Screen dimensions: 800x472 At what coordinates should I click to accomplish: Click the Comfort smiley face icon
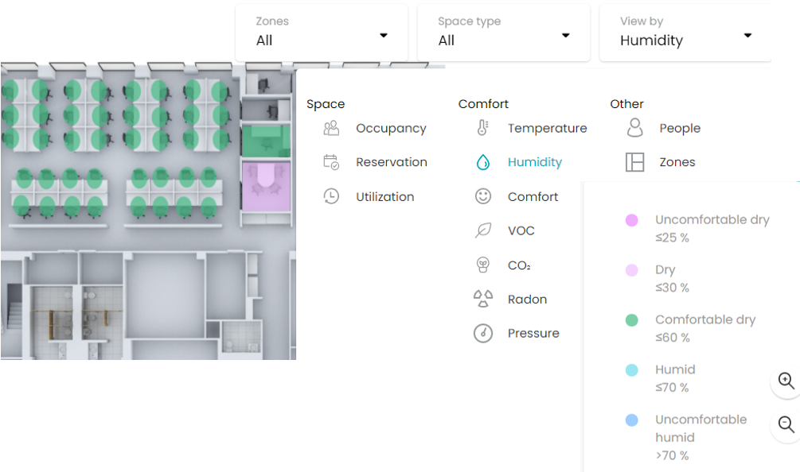[x=482, y=196]
